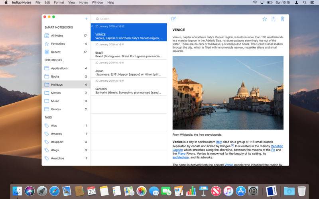Viewport: 319px width, 199px height.
Task: Open the Brazil note in list
Action: 128,51
